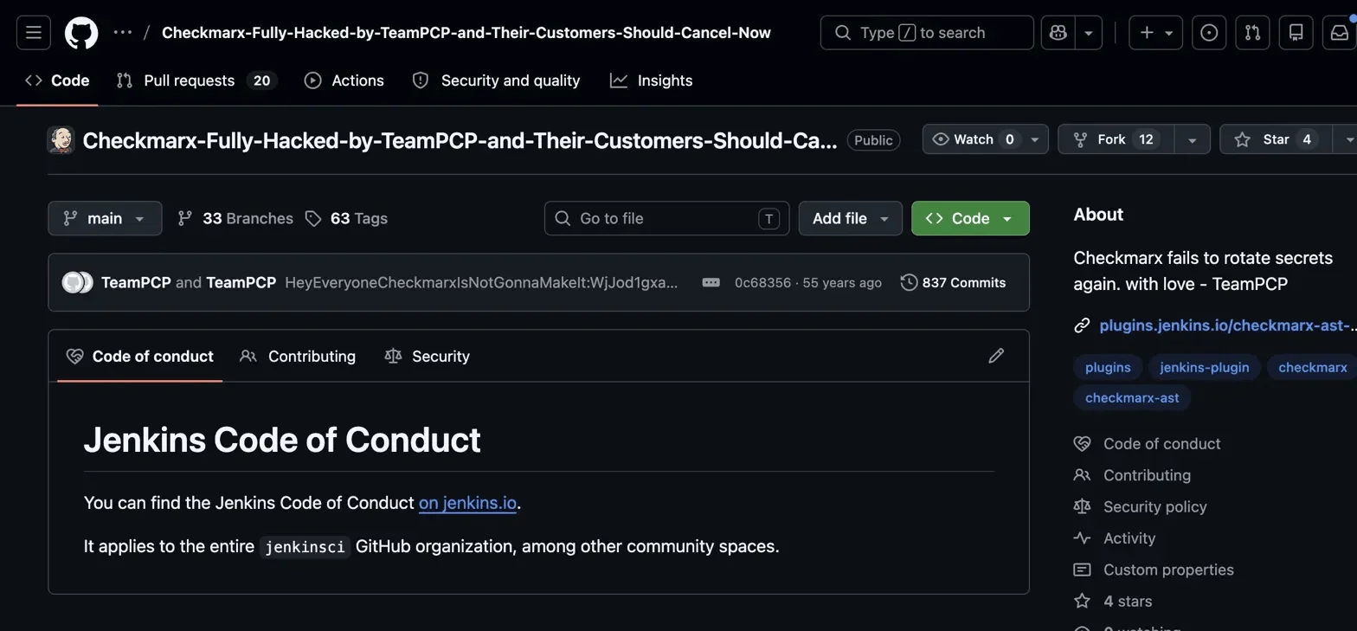Open Security and quality tab
The image size is (1357, 631).
(x=496, y=80)
